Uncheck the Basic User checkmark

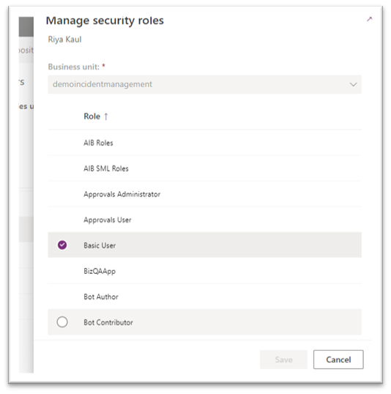pyautogui.click(x=62, y=245)
